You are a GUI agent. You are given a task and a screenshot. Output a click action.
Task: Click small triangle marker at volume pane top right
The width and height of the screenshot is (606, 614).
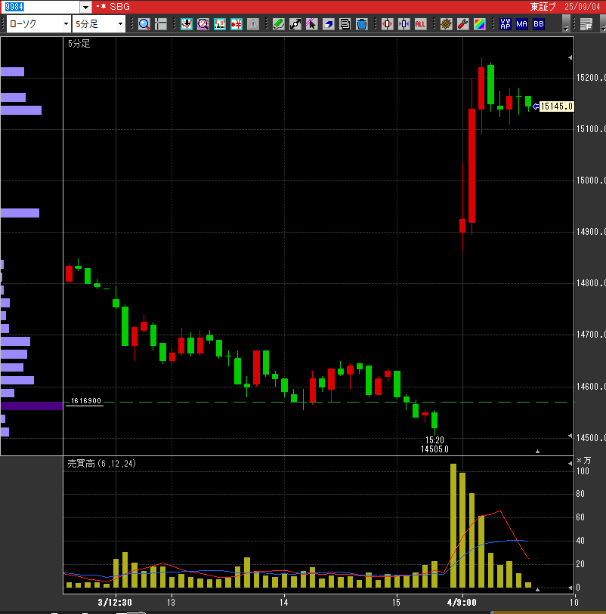570,464
